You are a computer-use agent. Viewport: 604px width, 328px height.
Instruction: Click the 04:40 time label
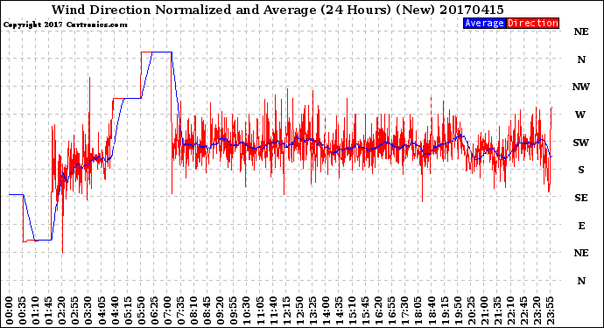pos(115,311)
